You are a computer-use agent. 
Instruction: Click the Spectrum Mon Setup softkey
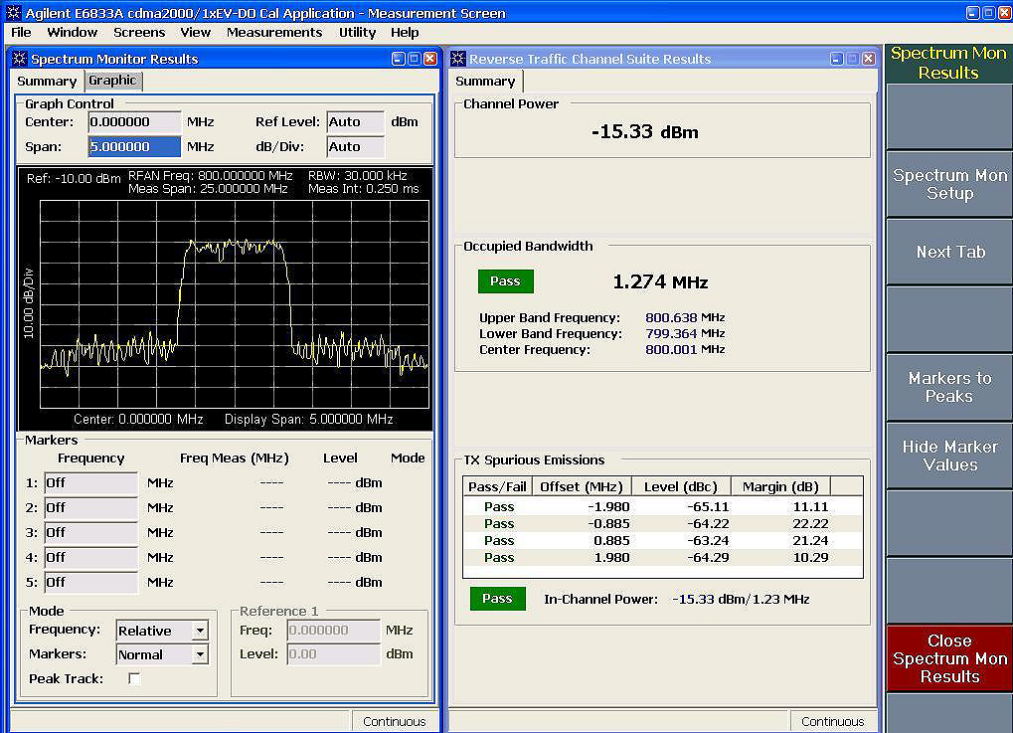(x=949, y=184)
